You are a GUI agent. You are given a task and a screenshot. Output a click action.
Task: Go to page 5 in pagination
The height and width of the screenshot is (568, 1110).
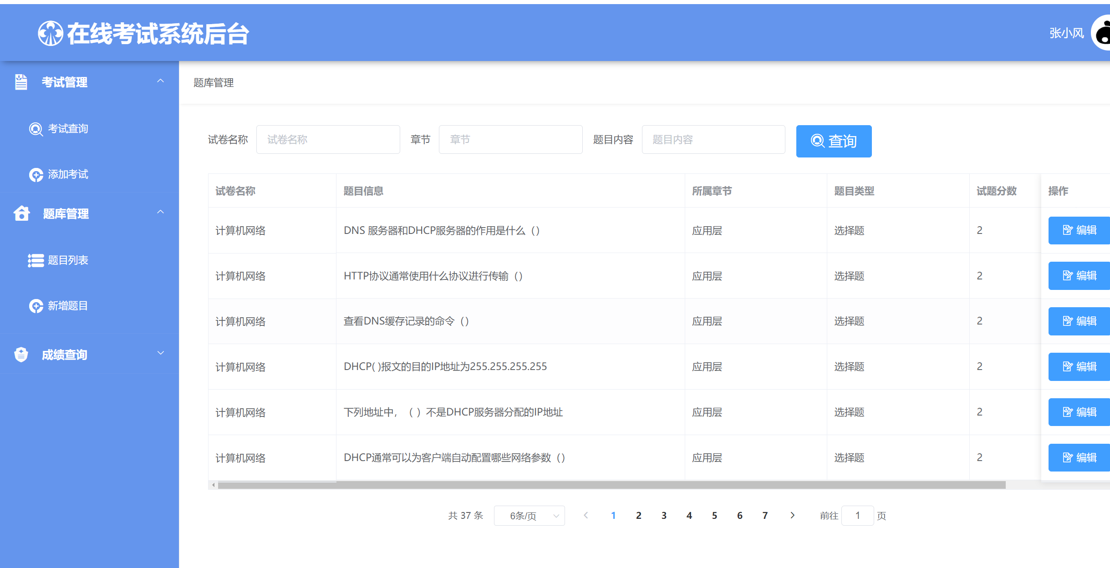pos(714,515)
